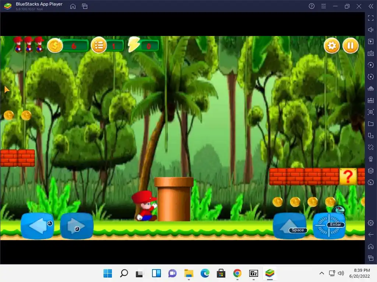Open the BlueStacks hamburger menu
The image size is (377, 282).
(324, 6)
